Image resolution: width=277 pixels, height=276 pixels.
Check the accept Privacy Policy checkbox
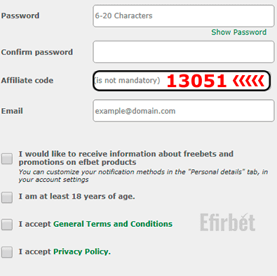[x=7, y=252]
